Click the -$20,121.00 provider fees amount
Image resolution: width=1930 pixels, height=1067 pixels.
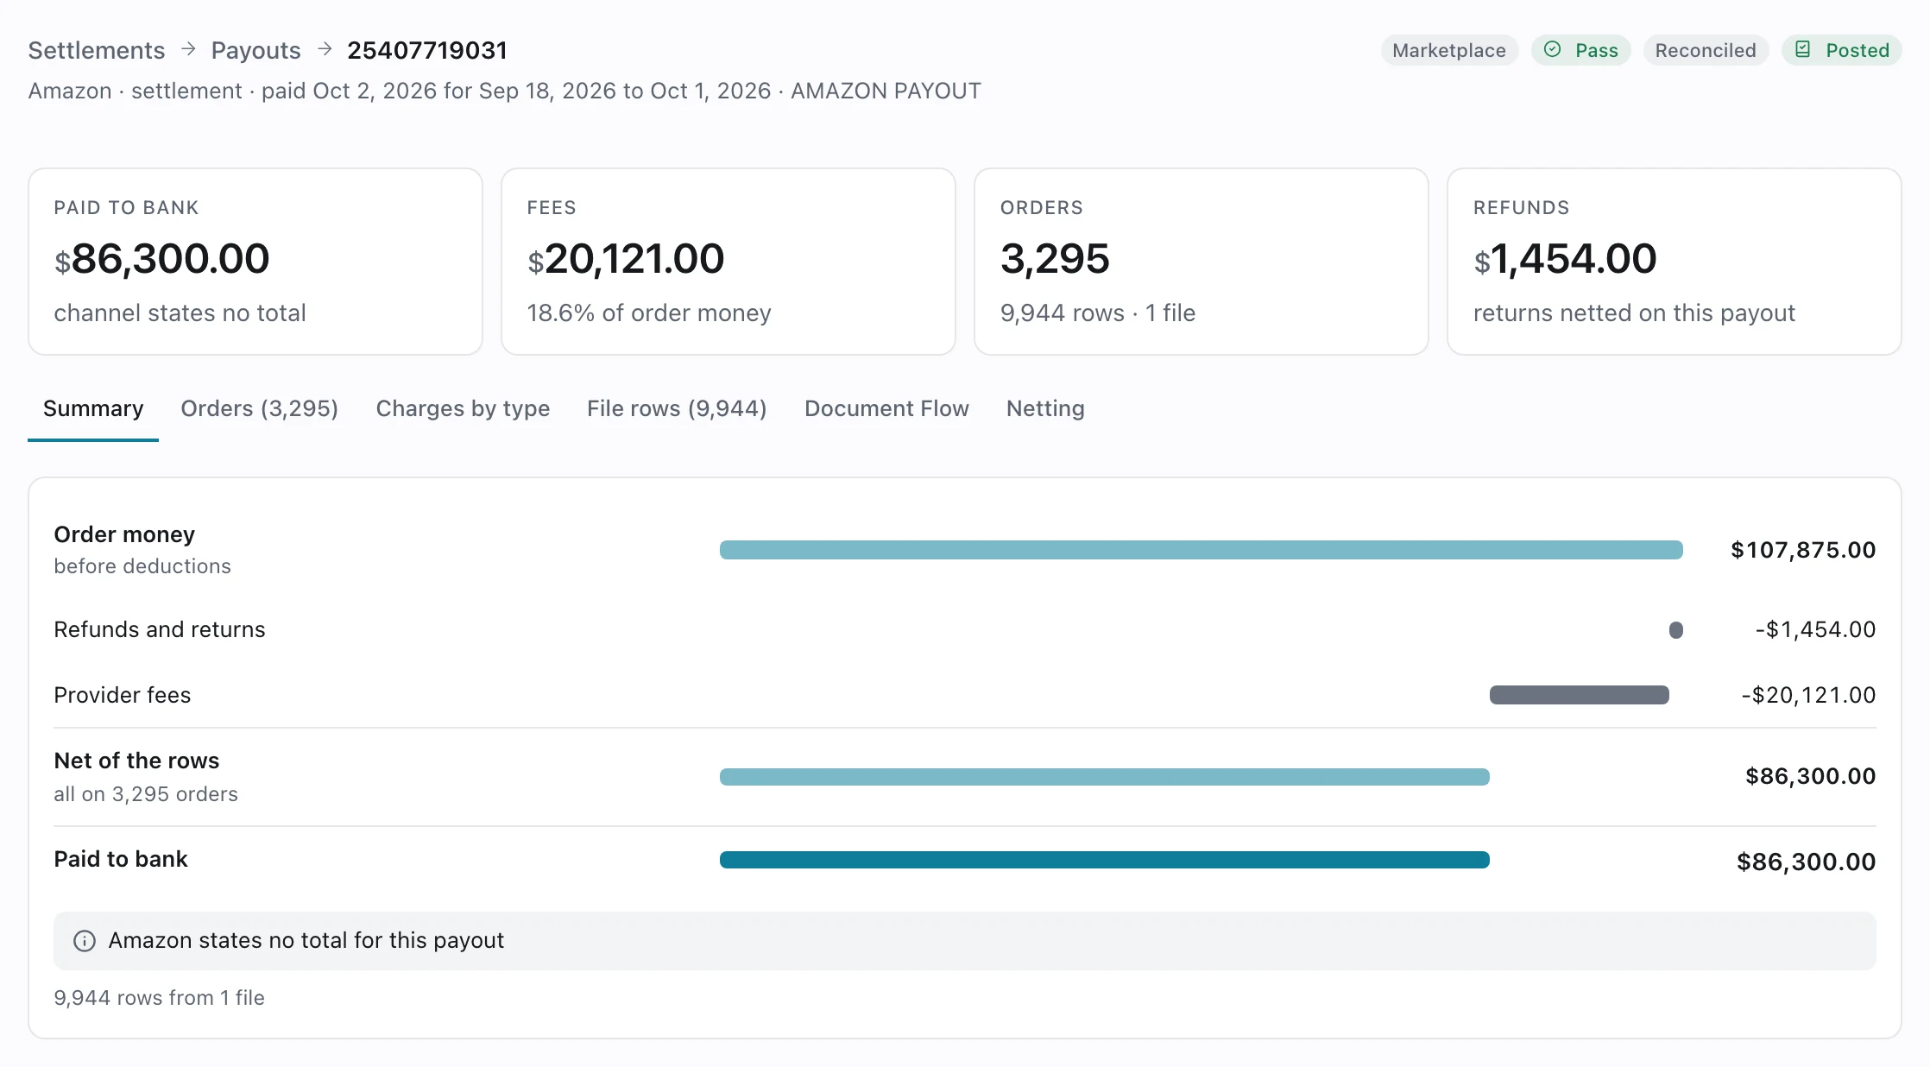1808,695
